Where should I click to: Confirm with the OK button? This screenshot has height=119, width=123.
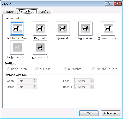[89, 113]
